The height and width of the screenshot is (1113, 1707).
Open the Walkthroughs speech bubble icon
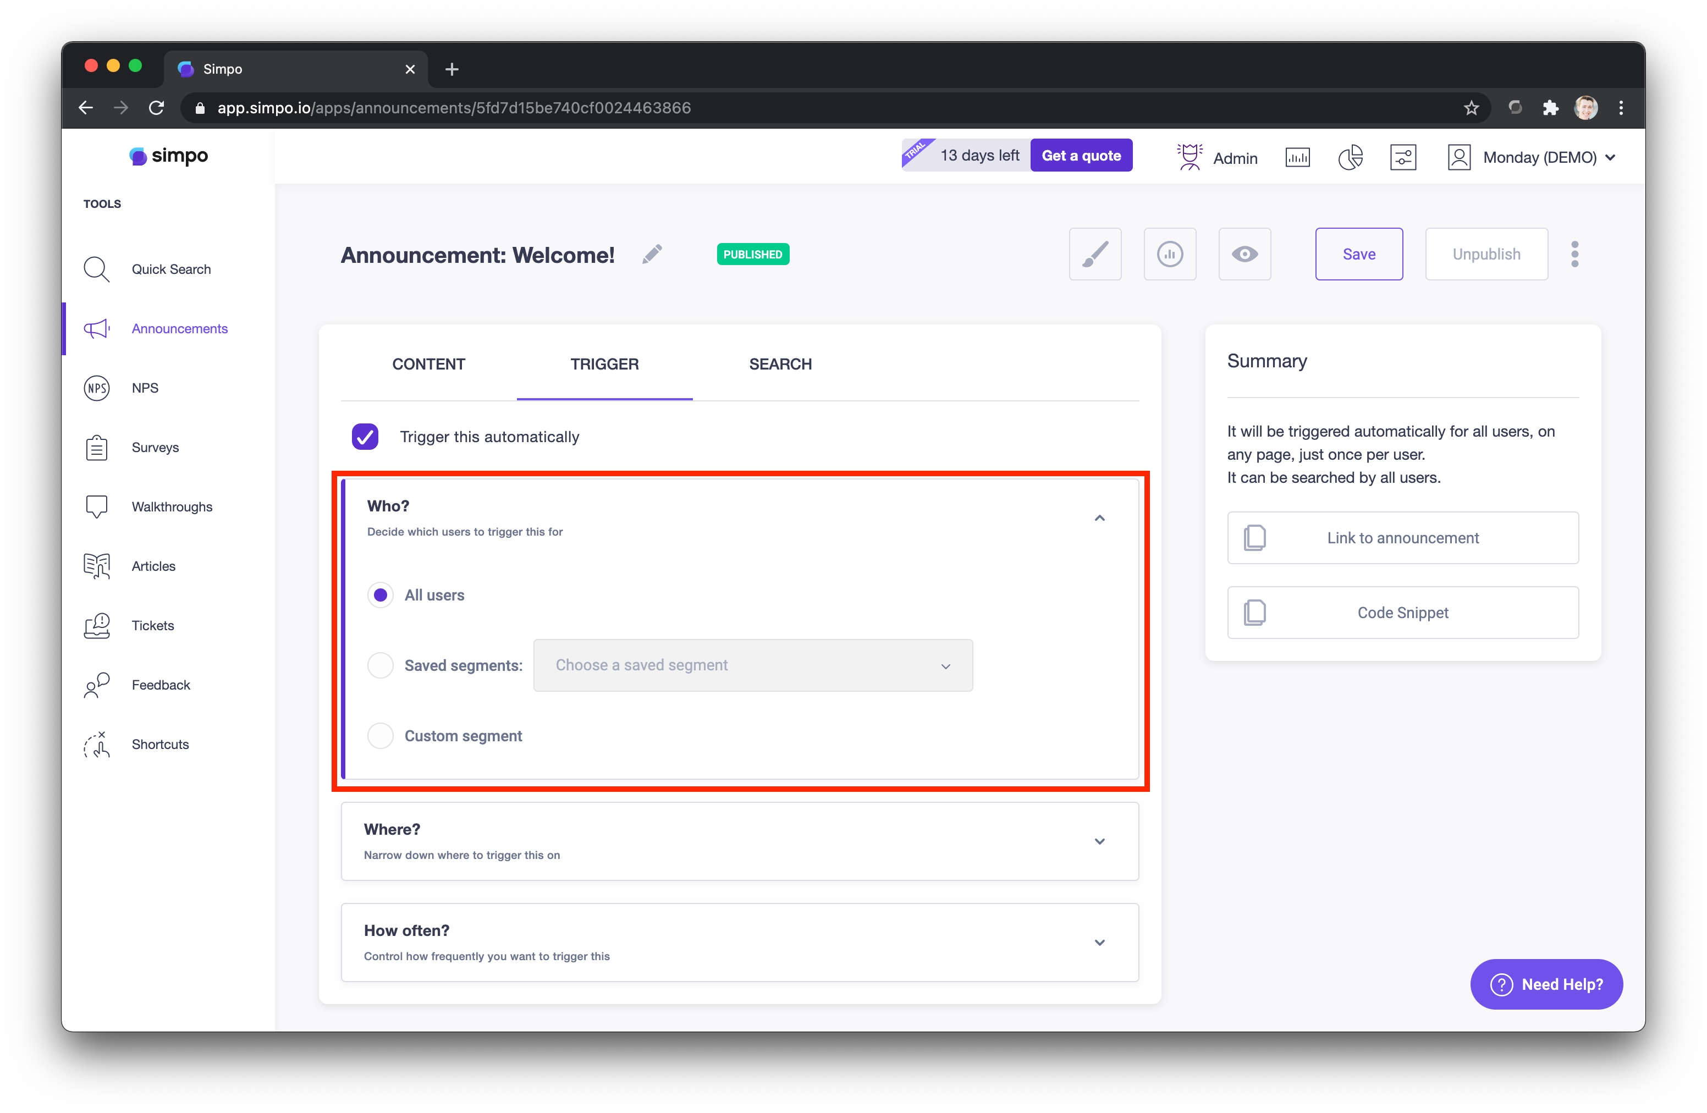(97, 506)
